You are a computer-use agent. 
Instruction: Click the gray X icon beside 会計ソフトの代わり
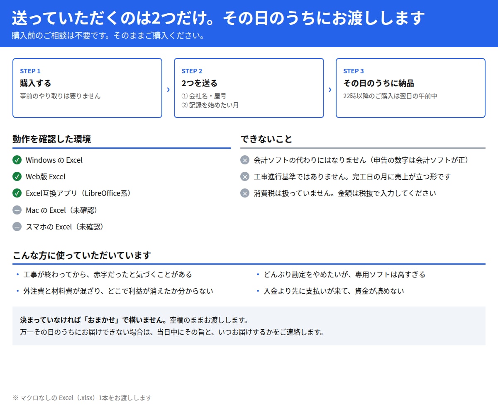245,160
